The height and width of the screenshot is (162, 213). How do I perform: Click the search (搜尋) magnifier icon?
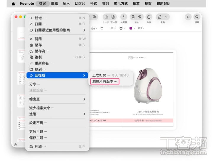pyautogui.click(x=197, y=17)
